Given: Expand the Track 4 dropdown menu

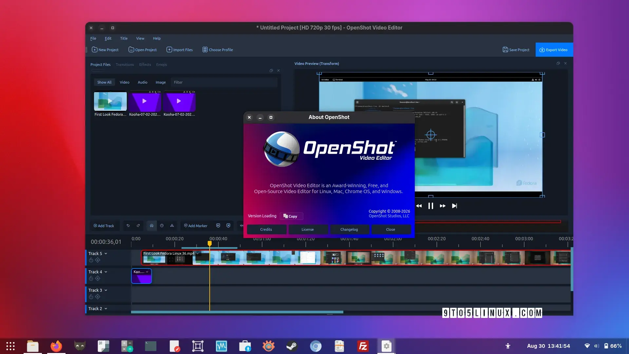Looking at the screenshot, I should tap(106, 272).
